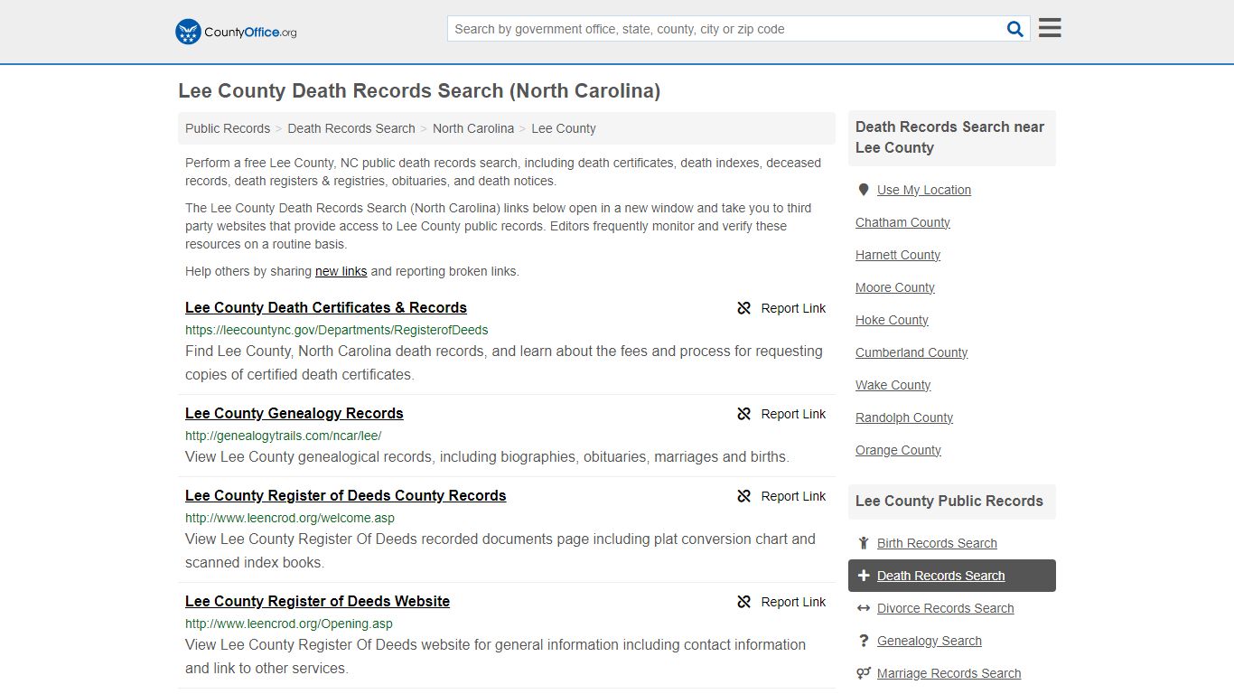
Task: Report Link for Register of Deeds Website
Action: (793, 602)
